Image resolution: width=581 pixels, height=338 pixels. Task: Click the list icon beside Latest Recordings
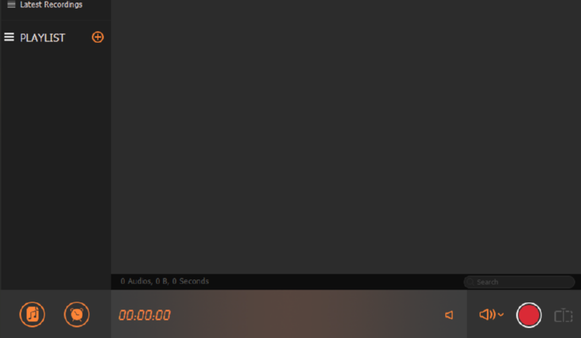11,5
